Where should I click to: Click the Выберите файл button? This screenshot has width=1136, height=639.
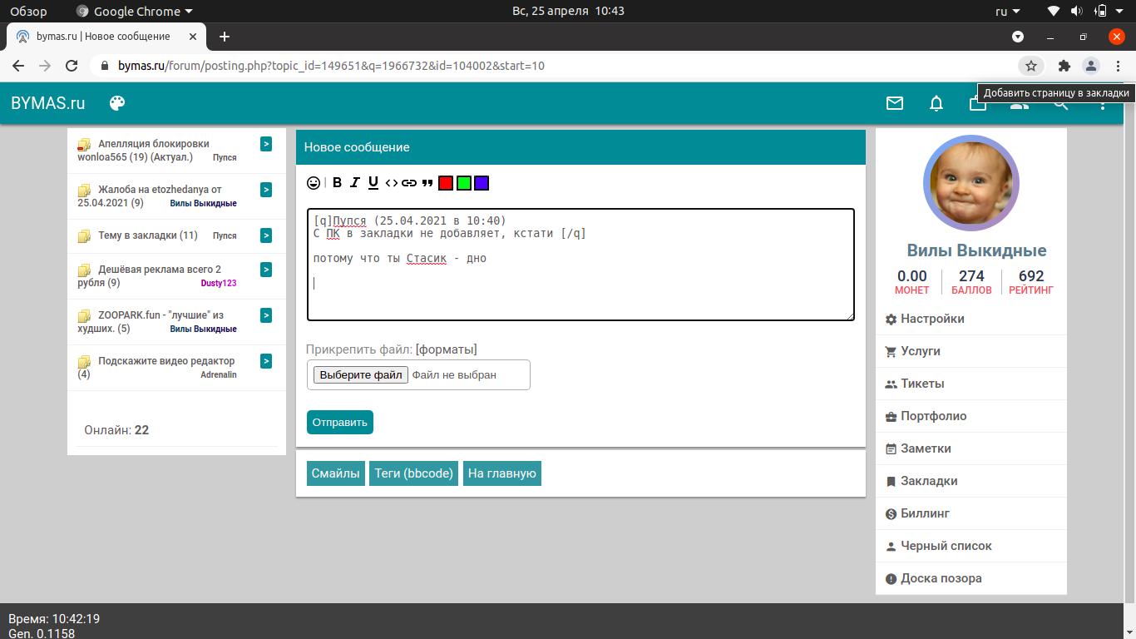pyautogui.click(x=361, y=374)
